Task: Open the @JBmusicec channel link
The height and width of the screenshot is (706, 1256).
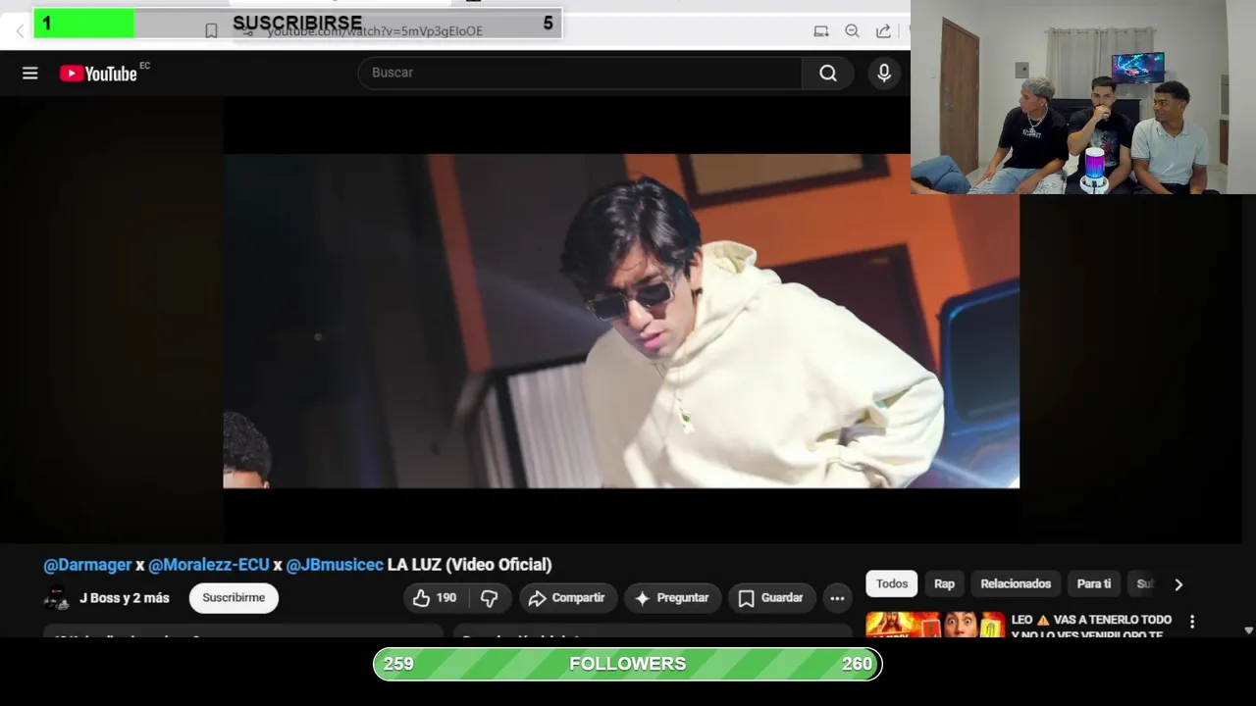Action: 335,565
